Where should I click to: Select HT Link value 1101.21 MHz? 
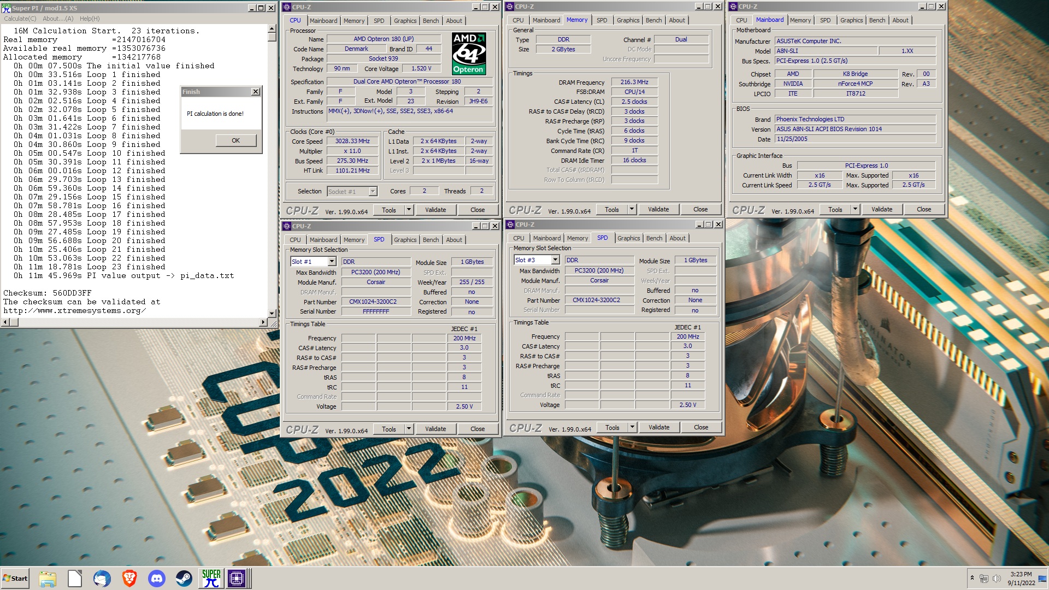352,170
